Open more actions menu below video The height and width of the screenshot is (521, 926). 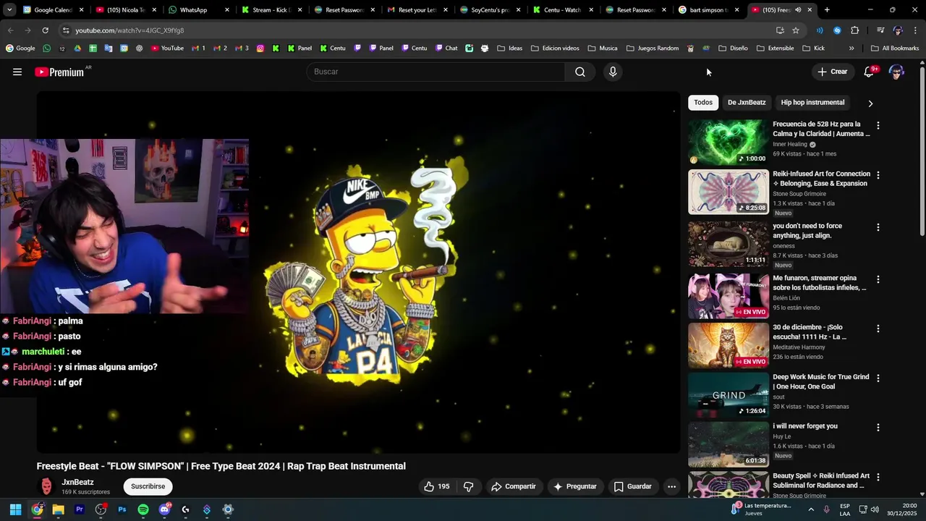coord(671,486)
